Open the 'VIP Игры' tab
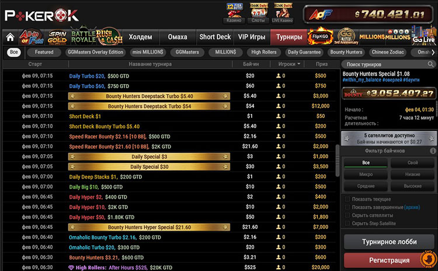Screen dimensions: 438x271 click(x=252, y=37)
